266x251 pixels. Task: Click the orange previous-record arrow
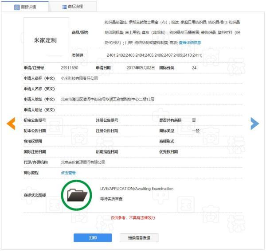click(11, 124)
